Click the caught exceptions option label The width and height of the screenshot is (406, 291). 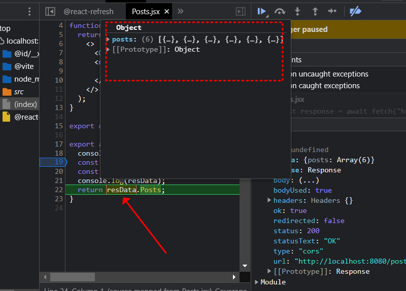[x=325, y=86]
